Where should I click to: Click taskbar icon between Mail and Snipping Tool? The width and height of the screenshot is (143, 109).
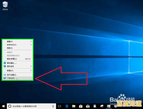[x=95, y=106]
